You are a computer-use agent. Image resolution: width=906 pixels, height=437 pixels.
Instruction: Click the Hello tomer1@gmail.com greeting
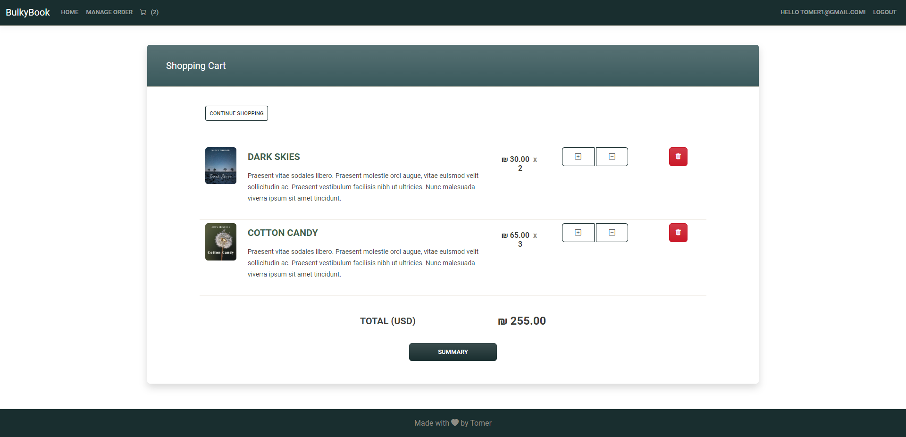tap(822, 12)
